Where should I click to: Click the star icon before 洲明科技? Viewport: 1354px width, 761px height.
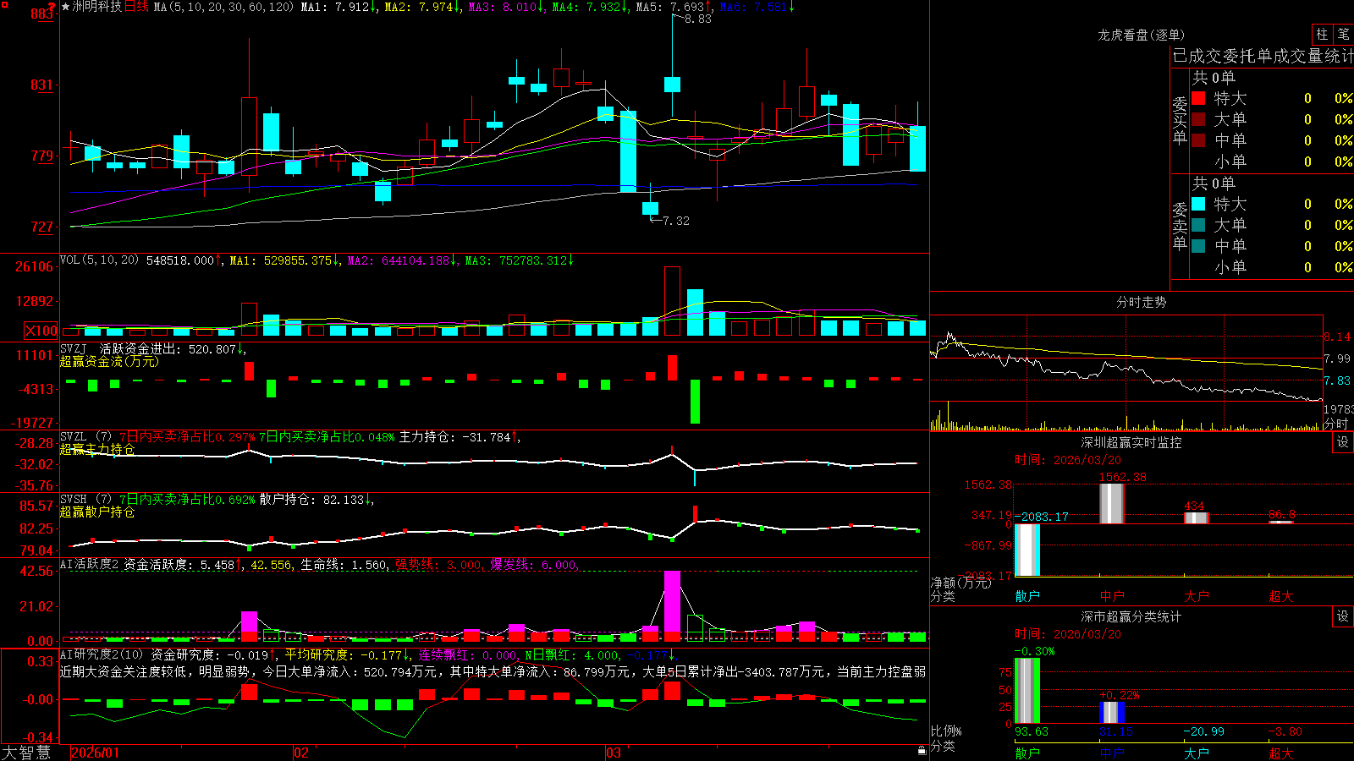(x=65, y=7)
